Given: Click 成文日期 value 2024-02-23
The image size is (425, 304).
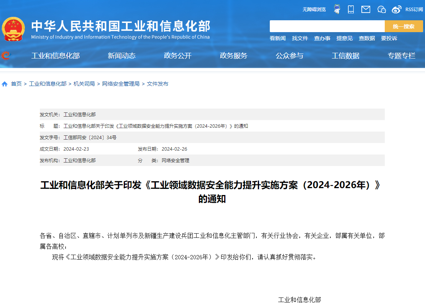Looking at the screenshot, I should click(76, 149).
